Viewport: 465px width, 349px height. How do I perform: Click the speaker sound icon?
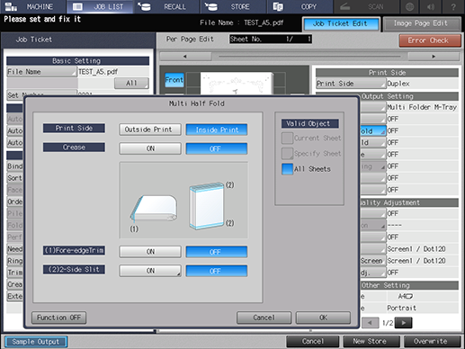coord(431,6)
